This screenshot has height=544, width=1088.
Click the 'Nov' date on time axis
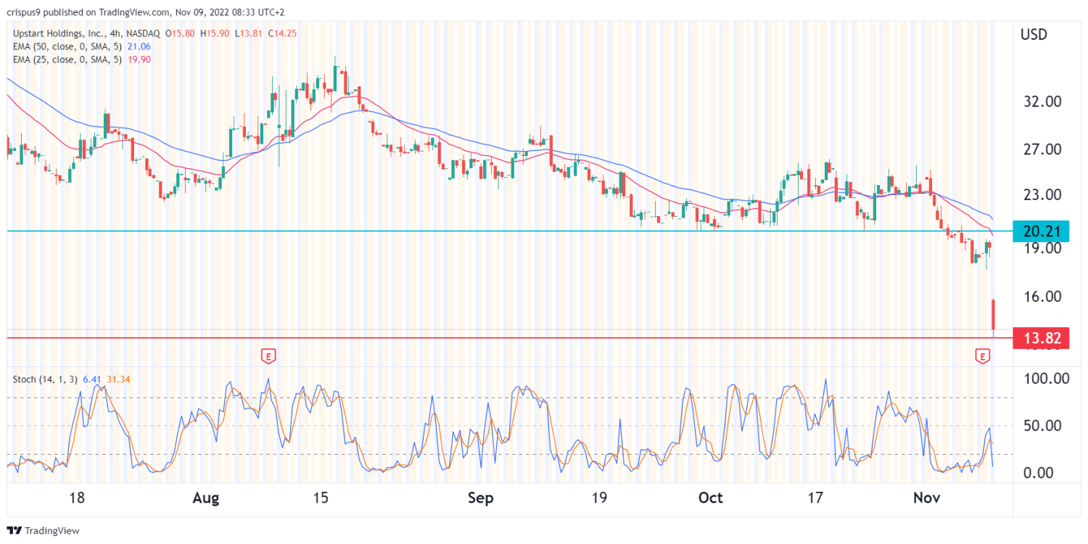[926, 498]
